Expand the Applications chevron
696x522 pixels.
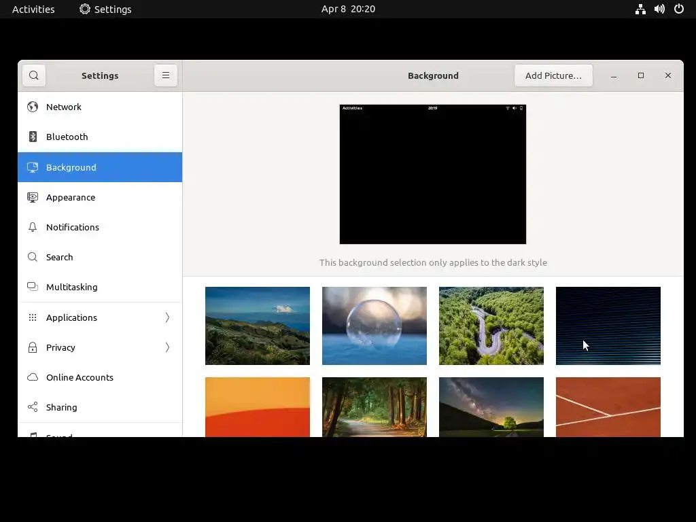point(167,317)
